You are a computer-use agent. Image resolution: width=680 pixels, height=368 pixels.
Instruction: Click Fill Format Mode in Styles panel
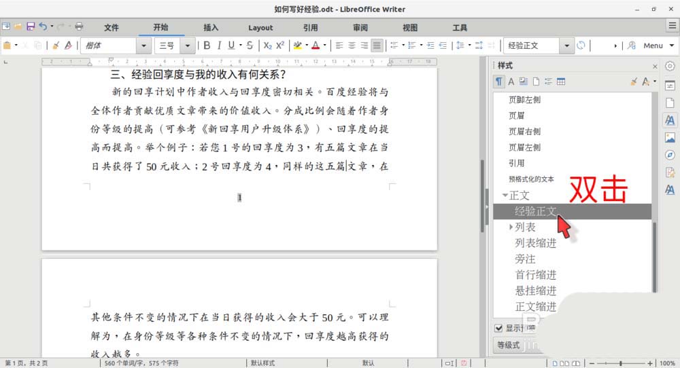(634, 81)
